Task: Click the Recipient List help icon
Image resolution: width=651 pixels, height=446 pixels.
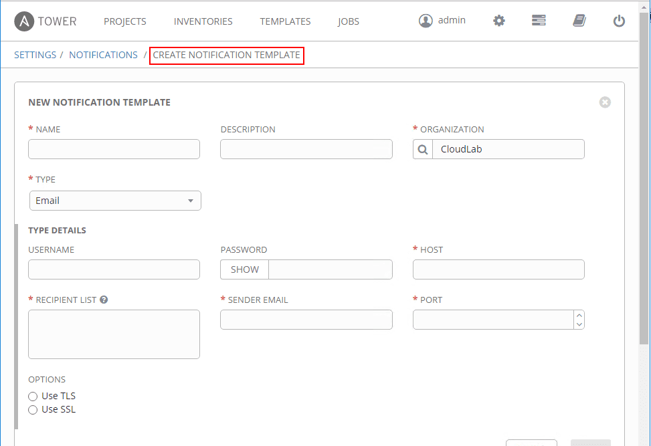Action: pyautogui.click(x=104, y=300)
